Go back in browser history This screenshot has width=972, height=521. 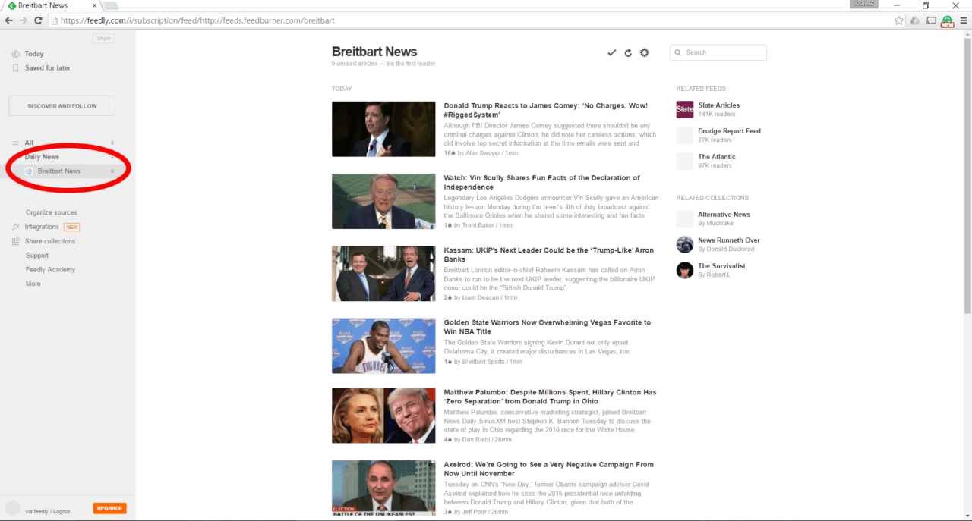pos(9,20)
